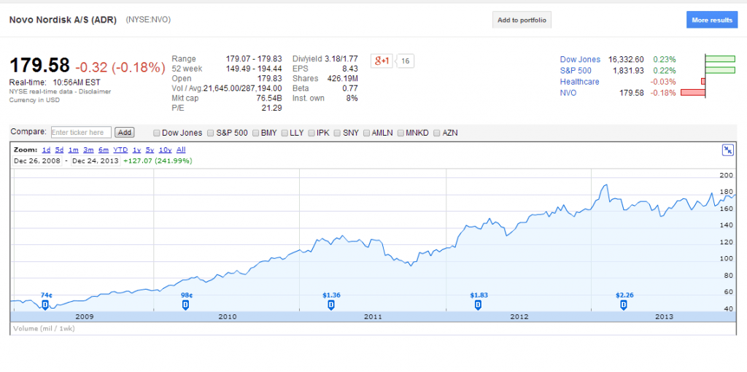Open the $2.26 dividend marker

click(624, 304)
